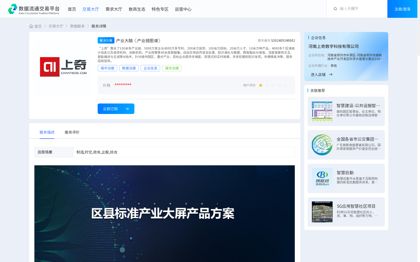Image resolution: width=420 pixels, height=262 pixels.
Task: Open 特色专区 in the top navigation
Action: 160,9
